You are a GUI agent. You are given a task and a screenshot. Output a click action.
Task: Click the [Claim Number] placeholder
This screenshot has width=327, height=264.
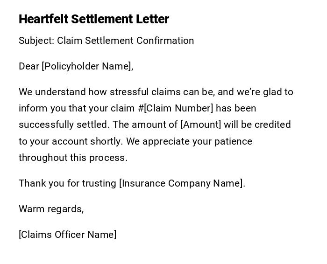[178, 108]
